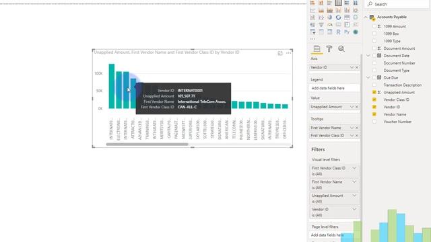Check the Transaction Description field
This screenshot has width=431, height=242.
click(x=374, y=85)
